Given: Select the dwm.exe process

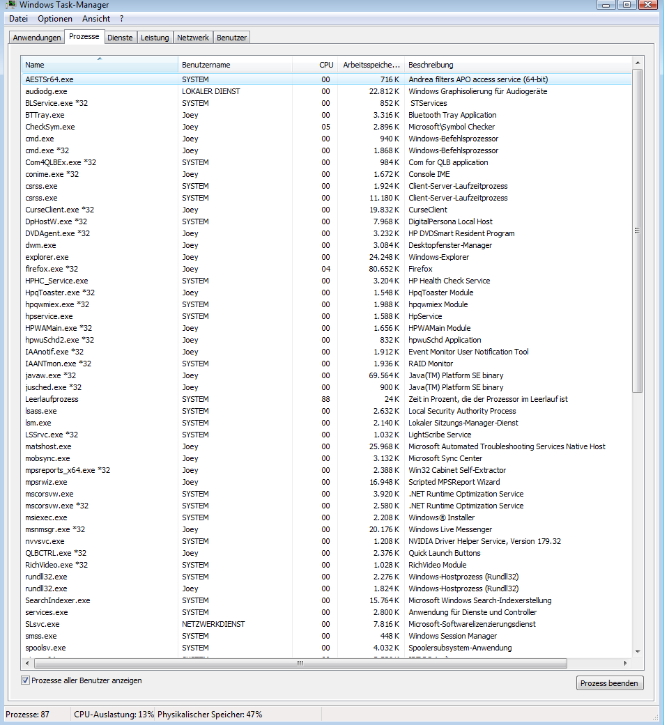Looking at the screenshot, I should click(327, 245).
